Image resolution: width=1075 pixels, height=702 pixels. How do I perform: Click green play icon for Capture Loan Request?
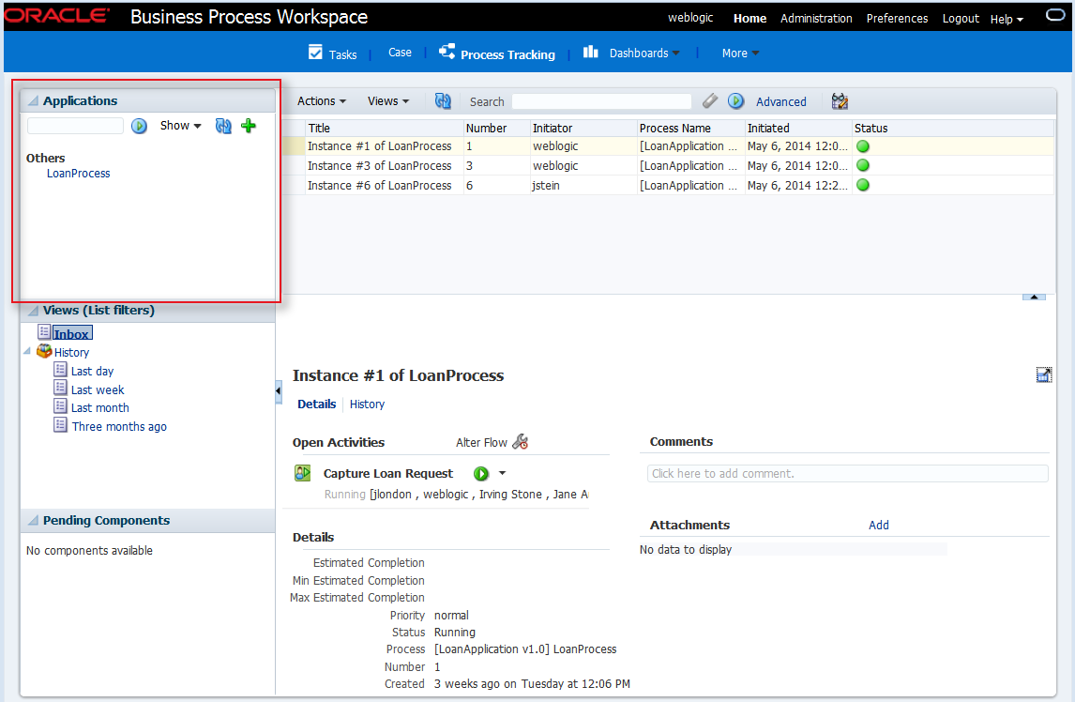481,474
